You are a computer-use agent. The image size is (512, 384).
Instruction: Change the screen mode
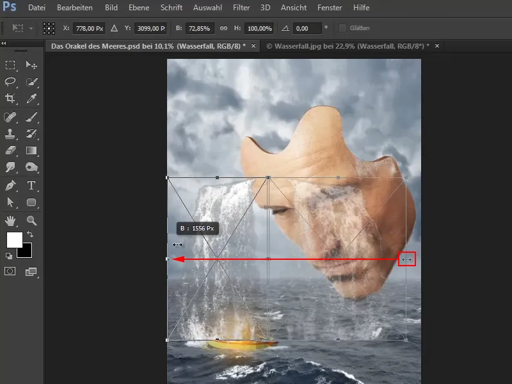[31, 271]
